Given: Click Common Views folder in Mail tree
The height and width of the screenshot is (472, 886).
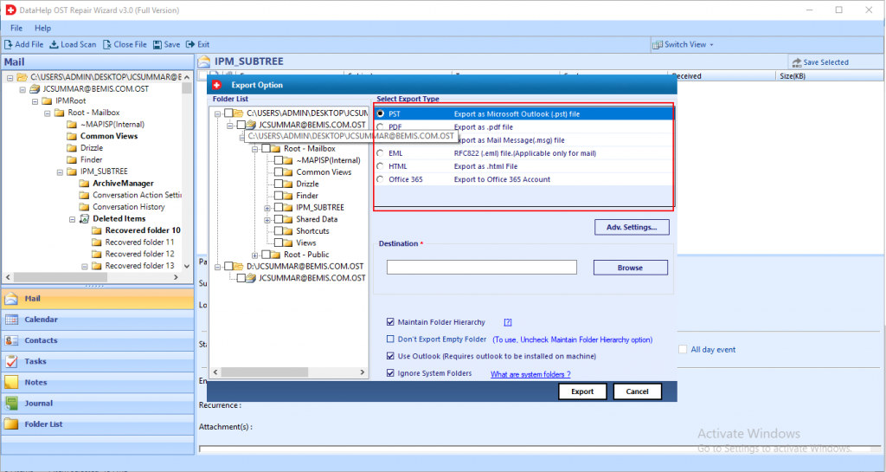Looking at the screenshot, I should (x=109, y=136).
